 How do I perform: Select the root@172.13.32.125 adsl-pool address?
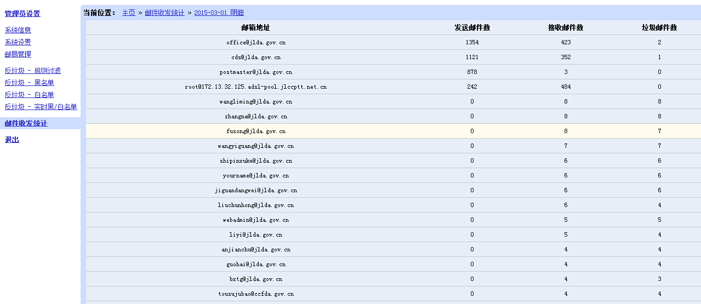(256, 87)
